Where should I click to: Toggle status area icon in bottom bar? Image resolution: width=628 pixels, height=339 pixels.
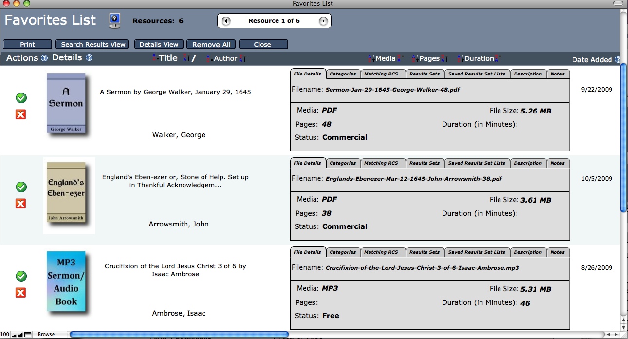[x=28, y=335]
